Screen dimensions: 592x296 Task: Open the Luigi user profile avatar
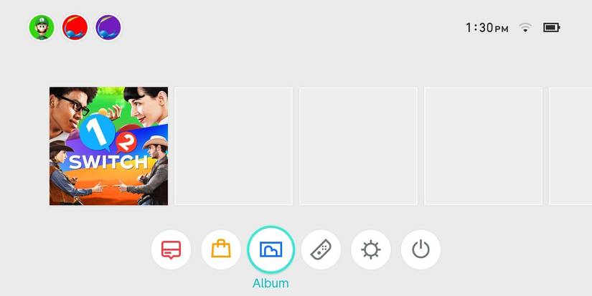42,27
